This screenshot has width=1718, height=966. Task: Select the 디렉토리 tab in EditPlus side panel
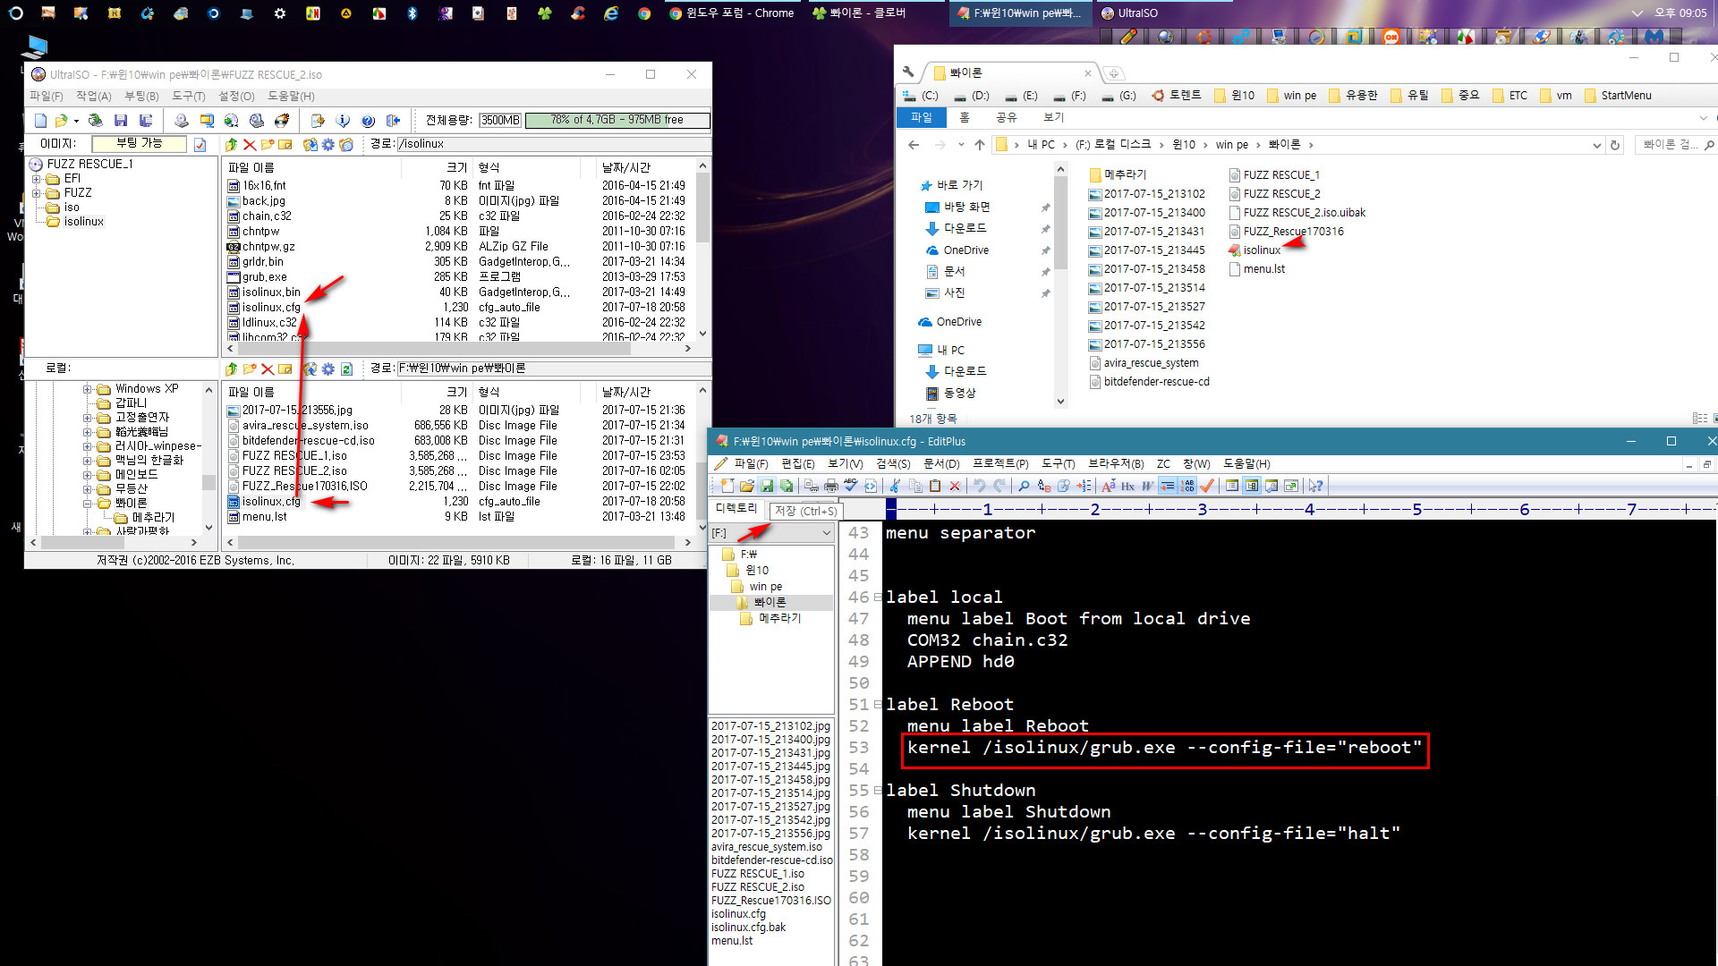[x=736, y=508]
